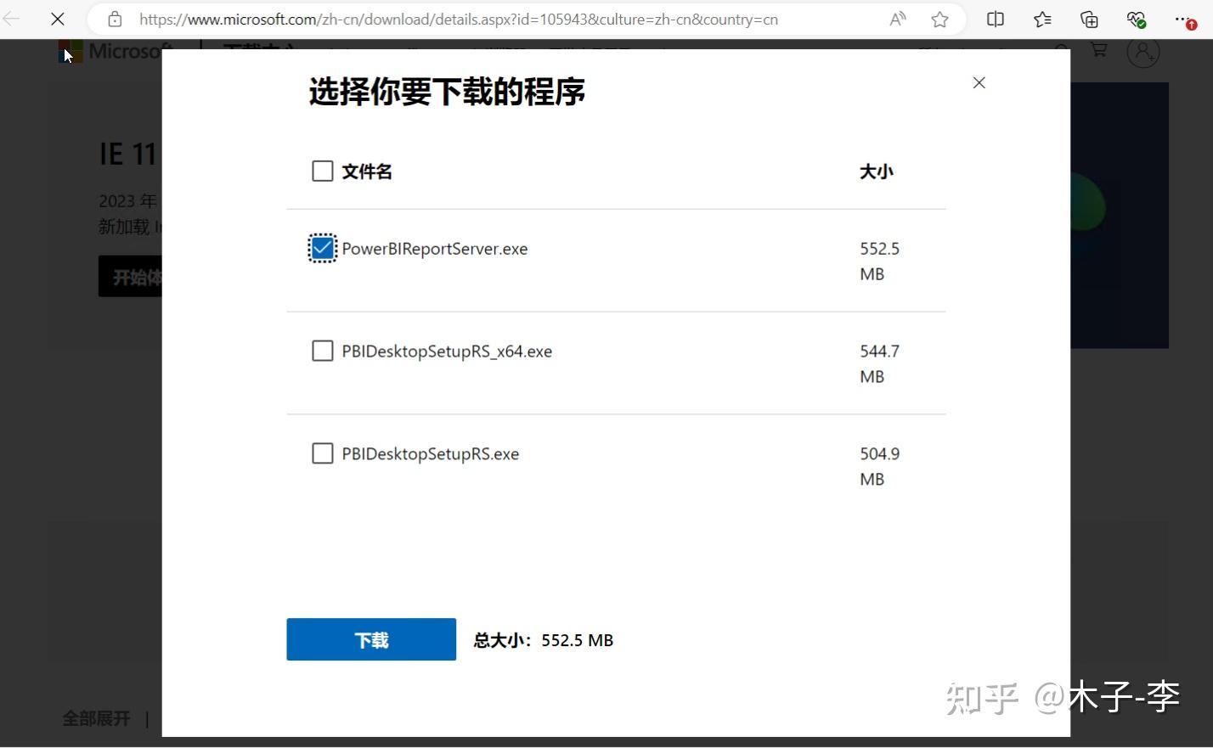Viewport: 1213px width, 748px height.
Task: Click the PBIDesktopSetupRS.exe file name
Action: pyautogui.click(x=431, y=454)
